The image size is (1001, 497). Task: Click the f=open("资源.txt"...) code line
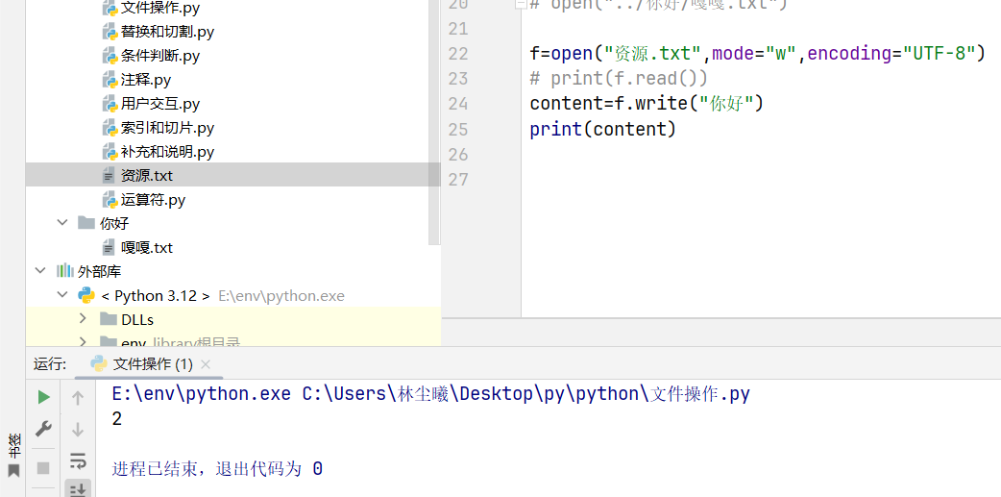[x=758, y=53]
